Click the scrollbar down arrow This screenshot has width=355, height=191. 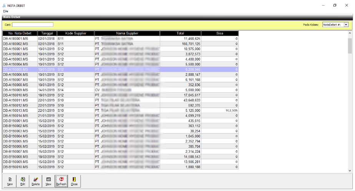click(350, 171)
